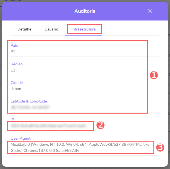The height and width of the screenshot is (169, 170).
Task: Click the Região field label
Action: [17, 64]
